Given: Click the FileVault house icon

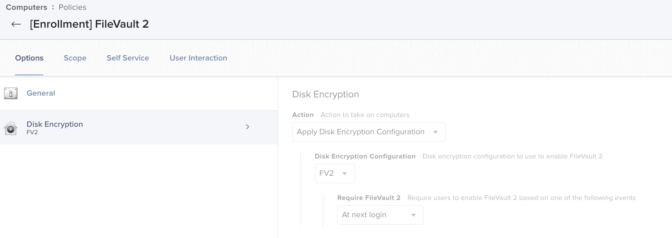Looking at the screenshot, I should click(x=11, y=128).
